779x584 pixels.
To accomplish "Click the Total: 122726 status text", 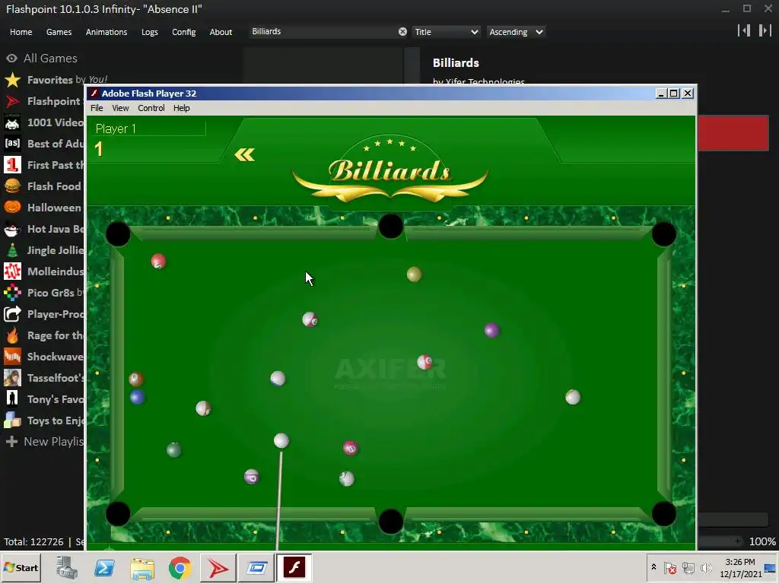I will pyautogui.click(x=33, y=541).
